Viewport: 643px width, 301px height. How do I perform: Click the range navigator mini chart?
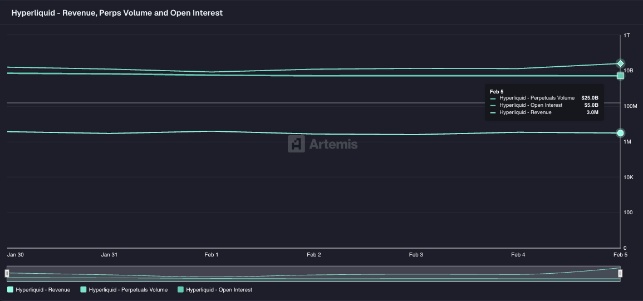coord(313,274)
